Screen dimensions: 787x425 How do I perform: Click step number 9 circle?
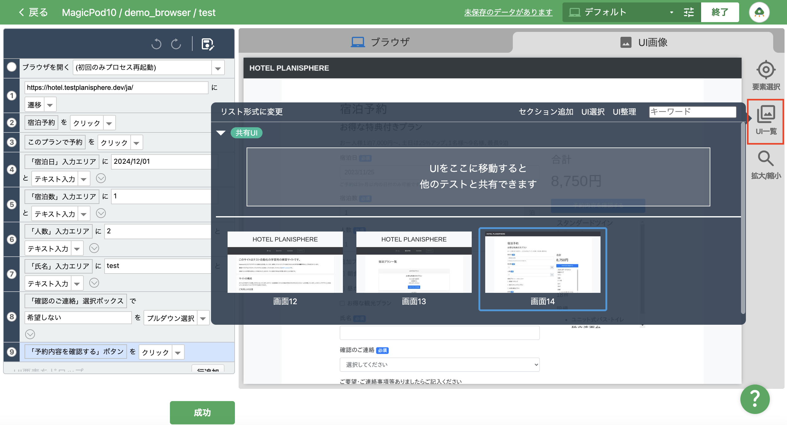point(12,352)
